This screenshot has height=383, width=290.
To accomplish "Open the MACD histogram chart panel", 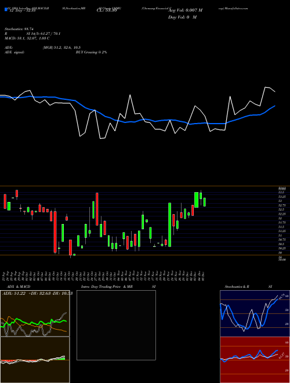I will pos(35,360).
